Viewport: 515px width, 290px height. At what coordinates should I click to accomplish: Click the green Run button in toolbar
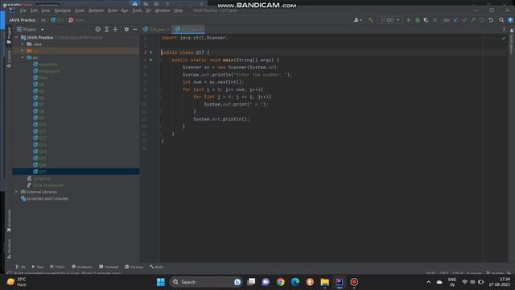pos(409,20)
